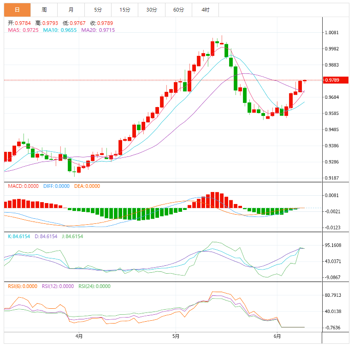The height and width of the screenshot is (348, 354).
Task: Switch to the 周 weekly tab
Action: pos(44,10)
